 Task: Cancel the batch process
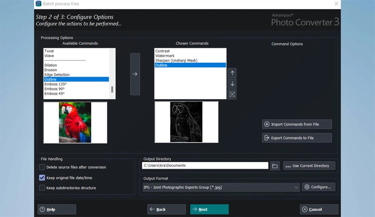tap(319, 209)
